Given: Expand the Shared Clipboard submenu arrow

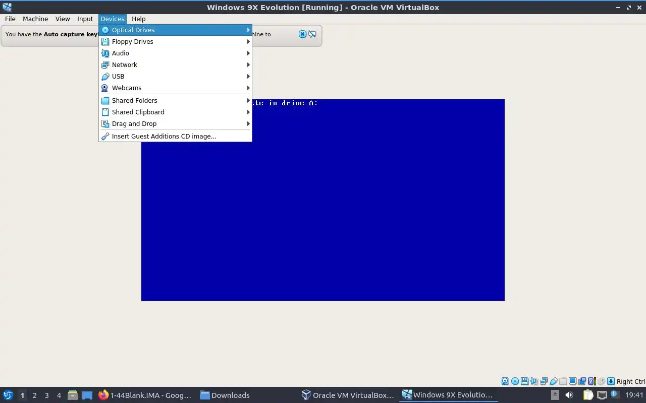Looking at the screenshot, I should click(248, 112).
